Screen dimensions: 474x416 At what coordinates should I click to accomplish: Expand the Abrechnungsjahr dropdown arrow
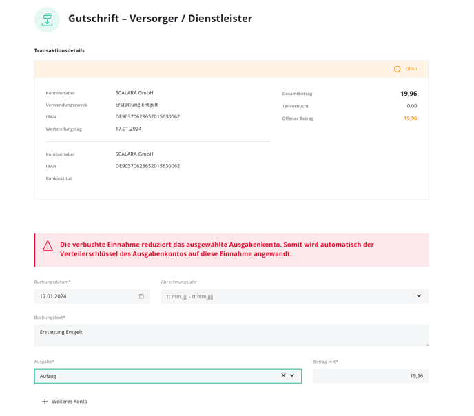419,295
